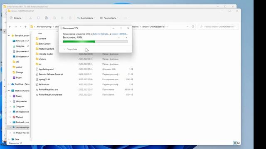The width and height of the screenshot is (266, 149).
Task: Refresh the folder with the refresh icon
Action: (193, 26)
